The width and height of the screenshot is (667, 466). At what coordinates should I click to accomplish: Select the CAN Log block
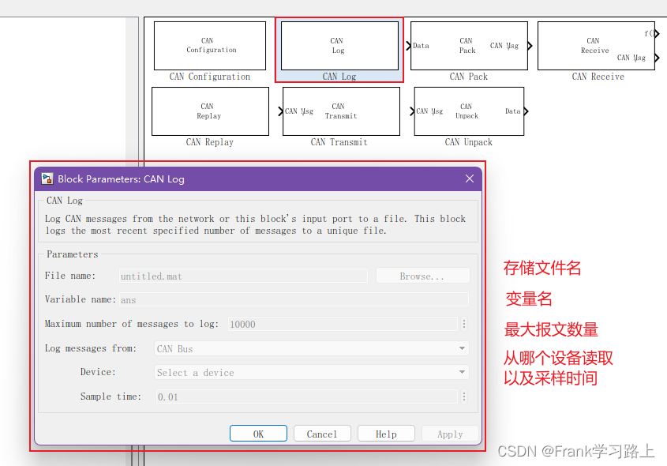(338, 46)
